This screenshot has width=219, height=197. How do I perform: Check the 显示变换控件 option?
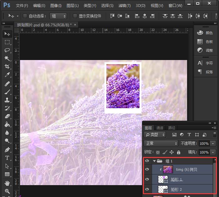pos(75,16)
